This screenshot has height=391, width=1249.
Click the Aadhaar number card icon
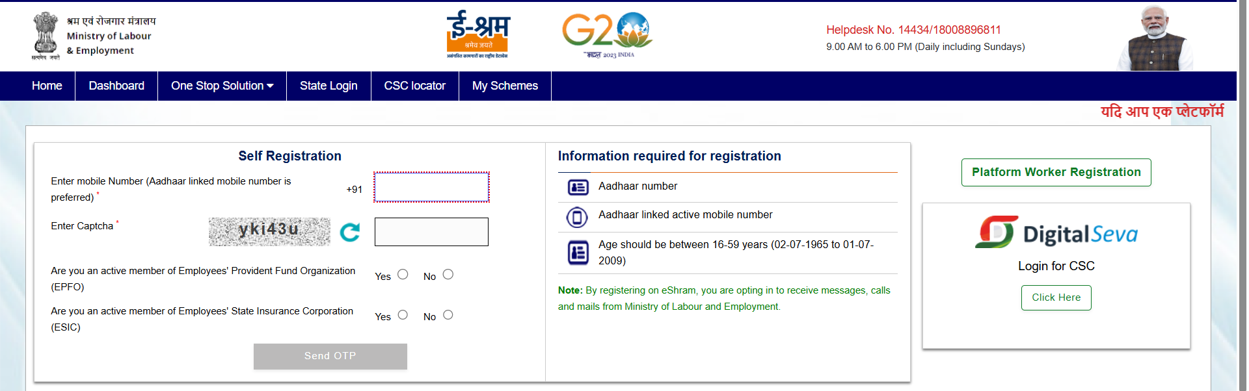pos(578,187)
